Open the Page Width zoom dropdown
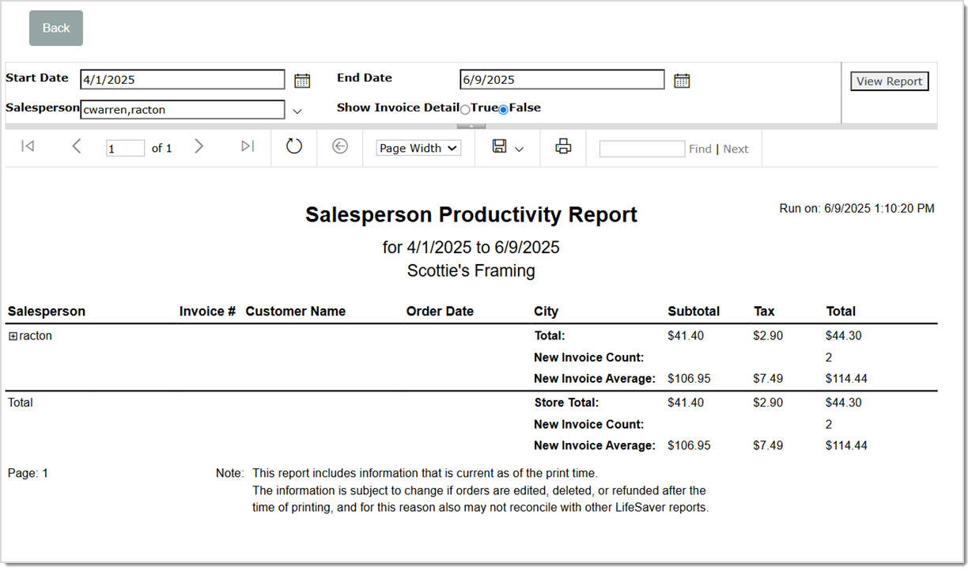Image resolution: width=972 pixels, height=571 pixels. click(x=418, y=148)
